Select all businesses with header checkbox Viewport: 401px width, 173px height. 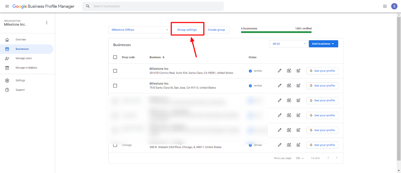pos(115,57)
